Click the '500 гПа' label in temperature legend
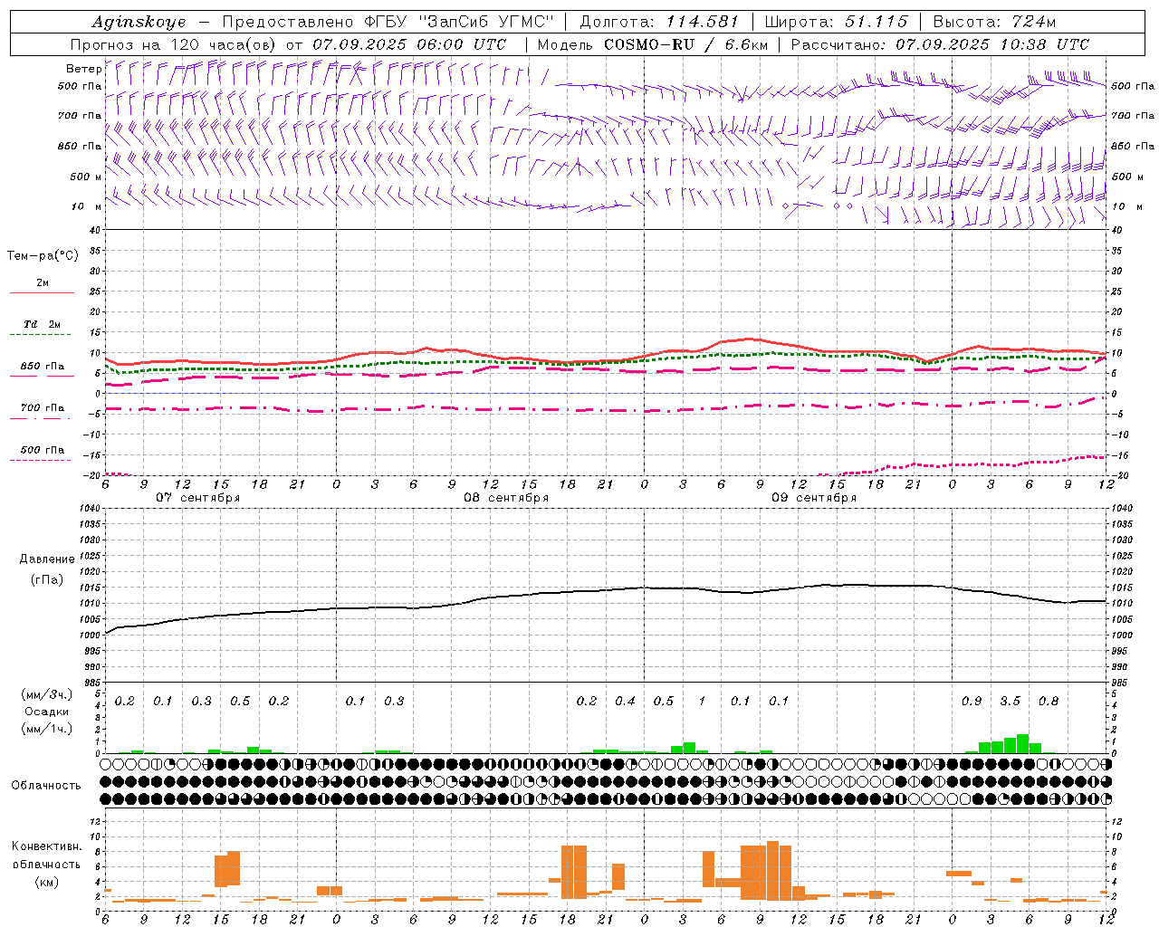Screen dimensions: 1159x927 [x=43, y=449]
